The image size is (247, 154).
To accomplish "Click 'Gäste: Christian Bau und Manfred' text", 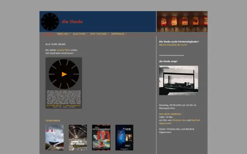I will tap(177, 129).
